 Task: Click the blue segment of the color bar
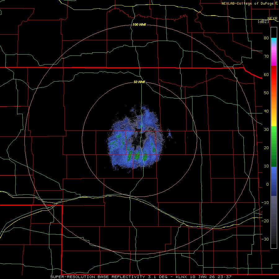pos(274,181)
